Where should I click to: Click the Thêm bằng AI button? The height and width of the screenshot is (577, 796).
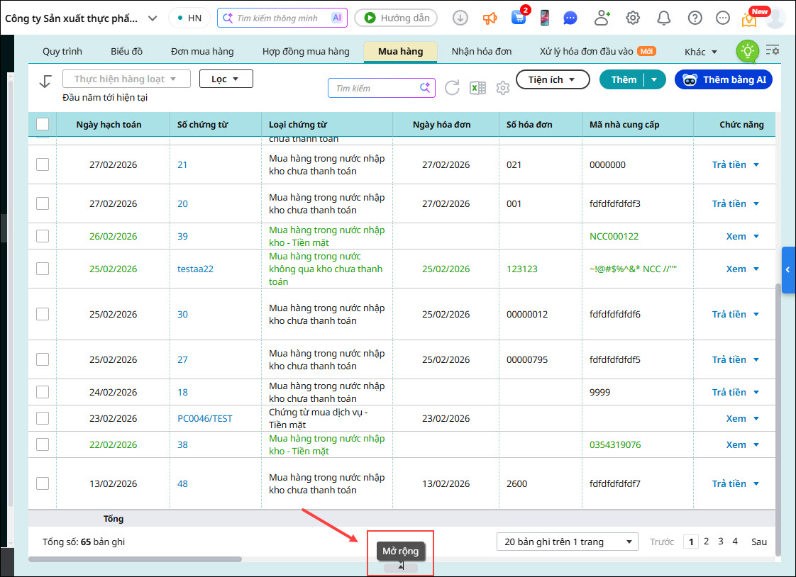[x=724, y=79]
